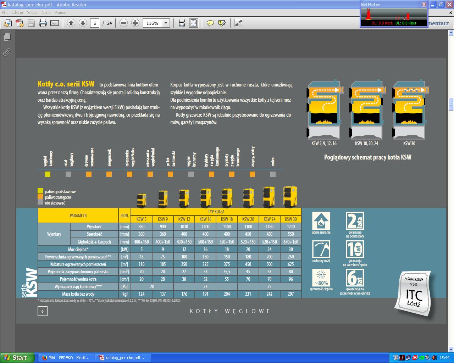Click the vertical scrollbar down arrow
454x363 pixels.
coord(451,349)
